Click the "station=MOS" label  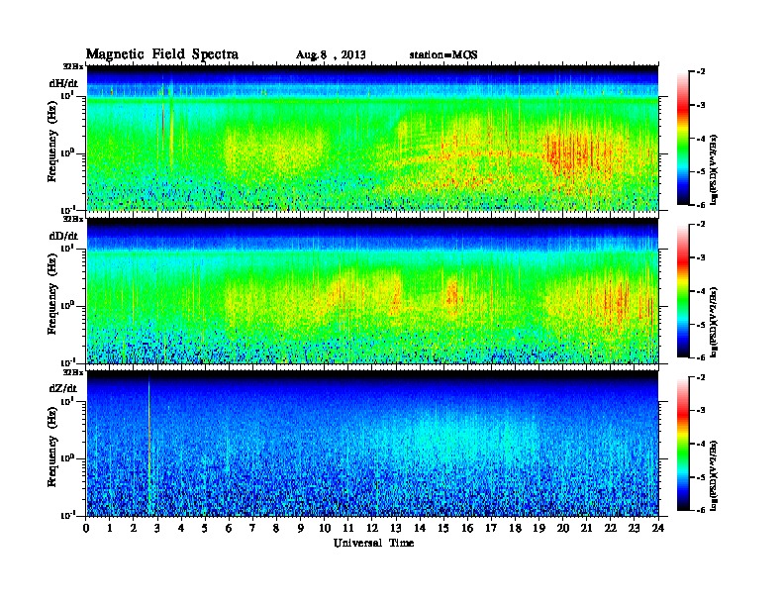click(x=443, y=55)
